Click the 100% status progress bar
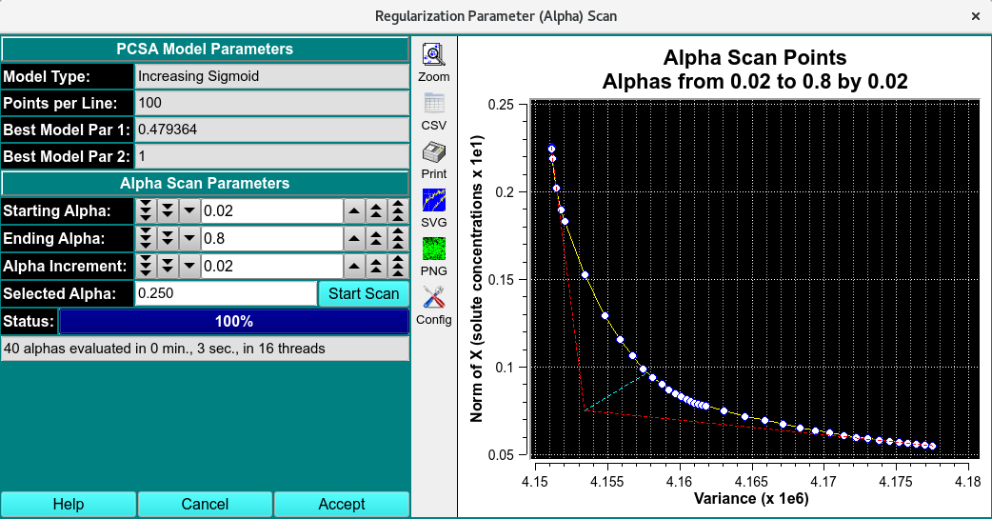This screenshot has height=519, width=992. (234, 321)
